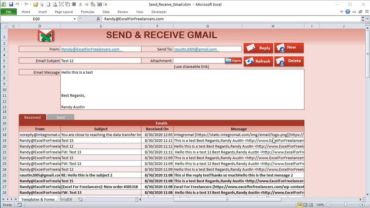Click subject '[Excel For Freelancers]: New order #301318'
Screen dimensions: 370x208
100,187
